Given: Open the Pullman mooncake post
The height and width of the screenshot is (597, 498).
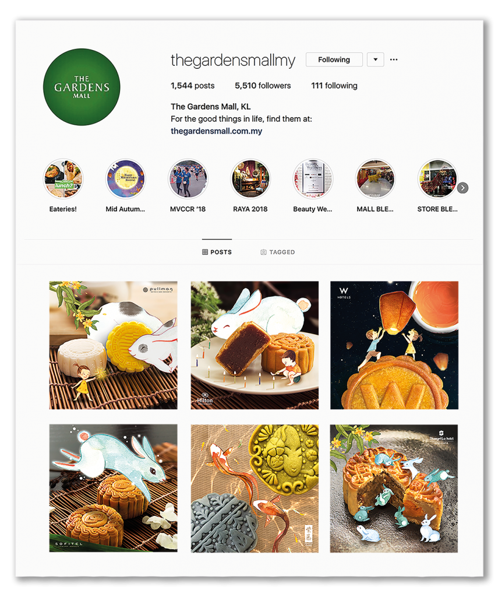Looking at the screenshot, I should [x=114, y=345].
